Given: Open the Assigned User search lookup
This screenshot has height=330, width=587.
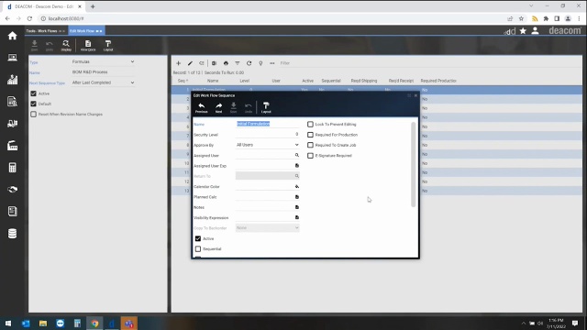Looking at the screenshot, I should (297, 155).
